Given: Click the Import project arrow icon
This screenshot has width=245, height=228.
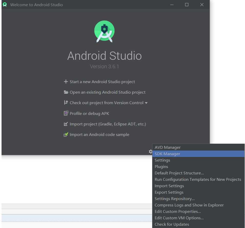Looking at the screenshot, I should (66, 124).
